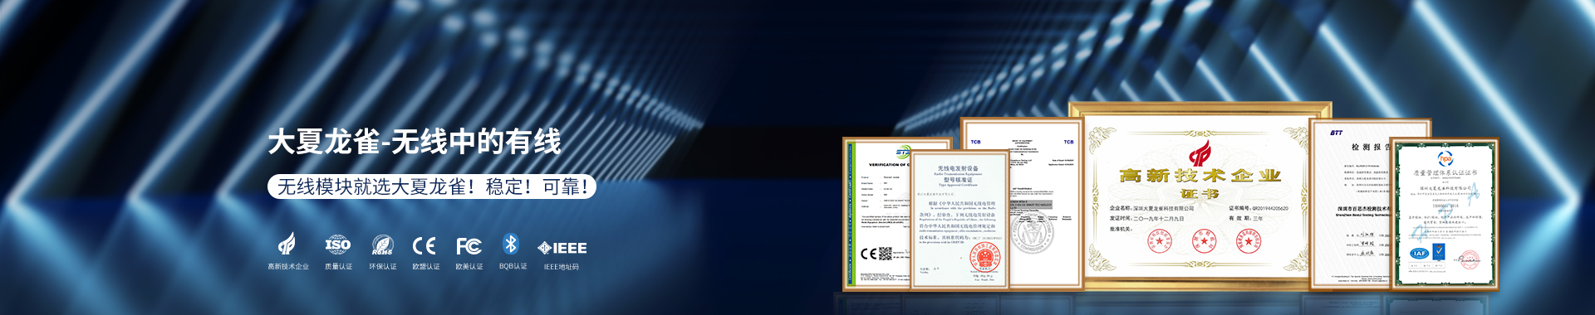Click the 环保认证 text label
Screen dimensions: 1595x315
(383, 267)
